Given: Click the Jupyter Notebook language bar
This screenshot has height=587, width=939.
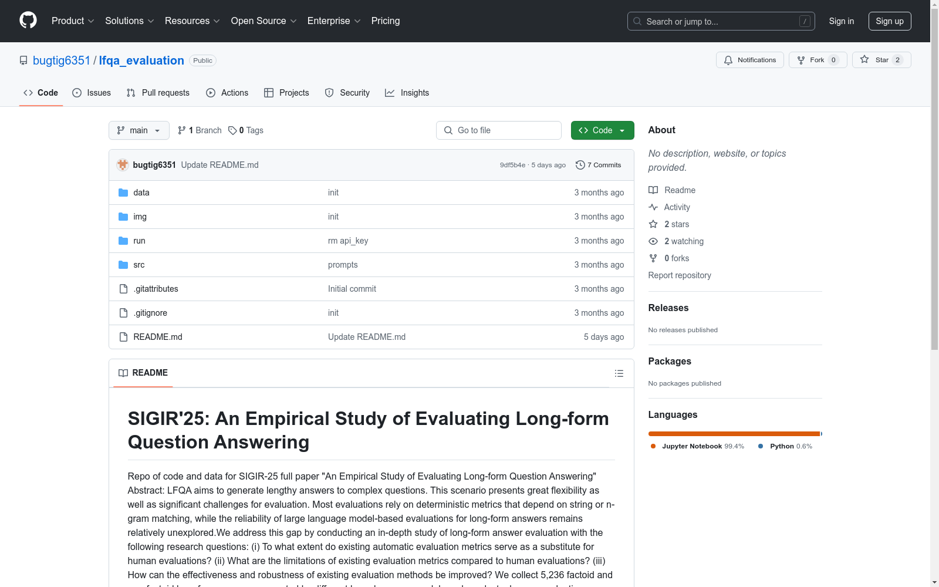Looking at the screenshot, I should (x=734, y=434).
